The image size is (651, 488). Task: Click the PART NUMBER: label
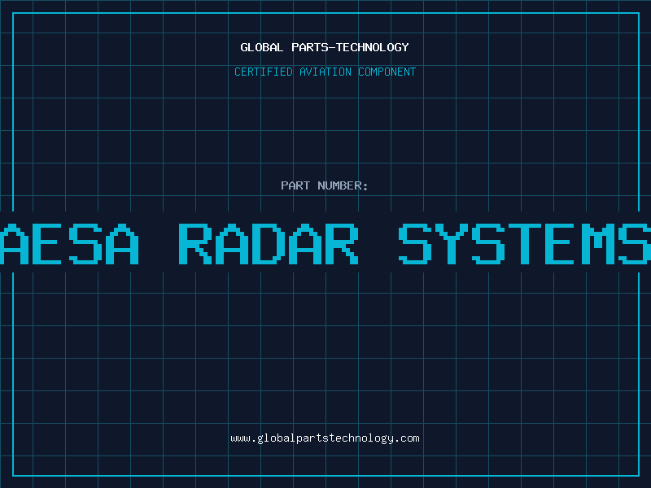point(325,185)
